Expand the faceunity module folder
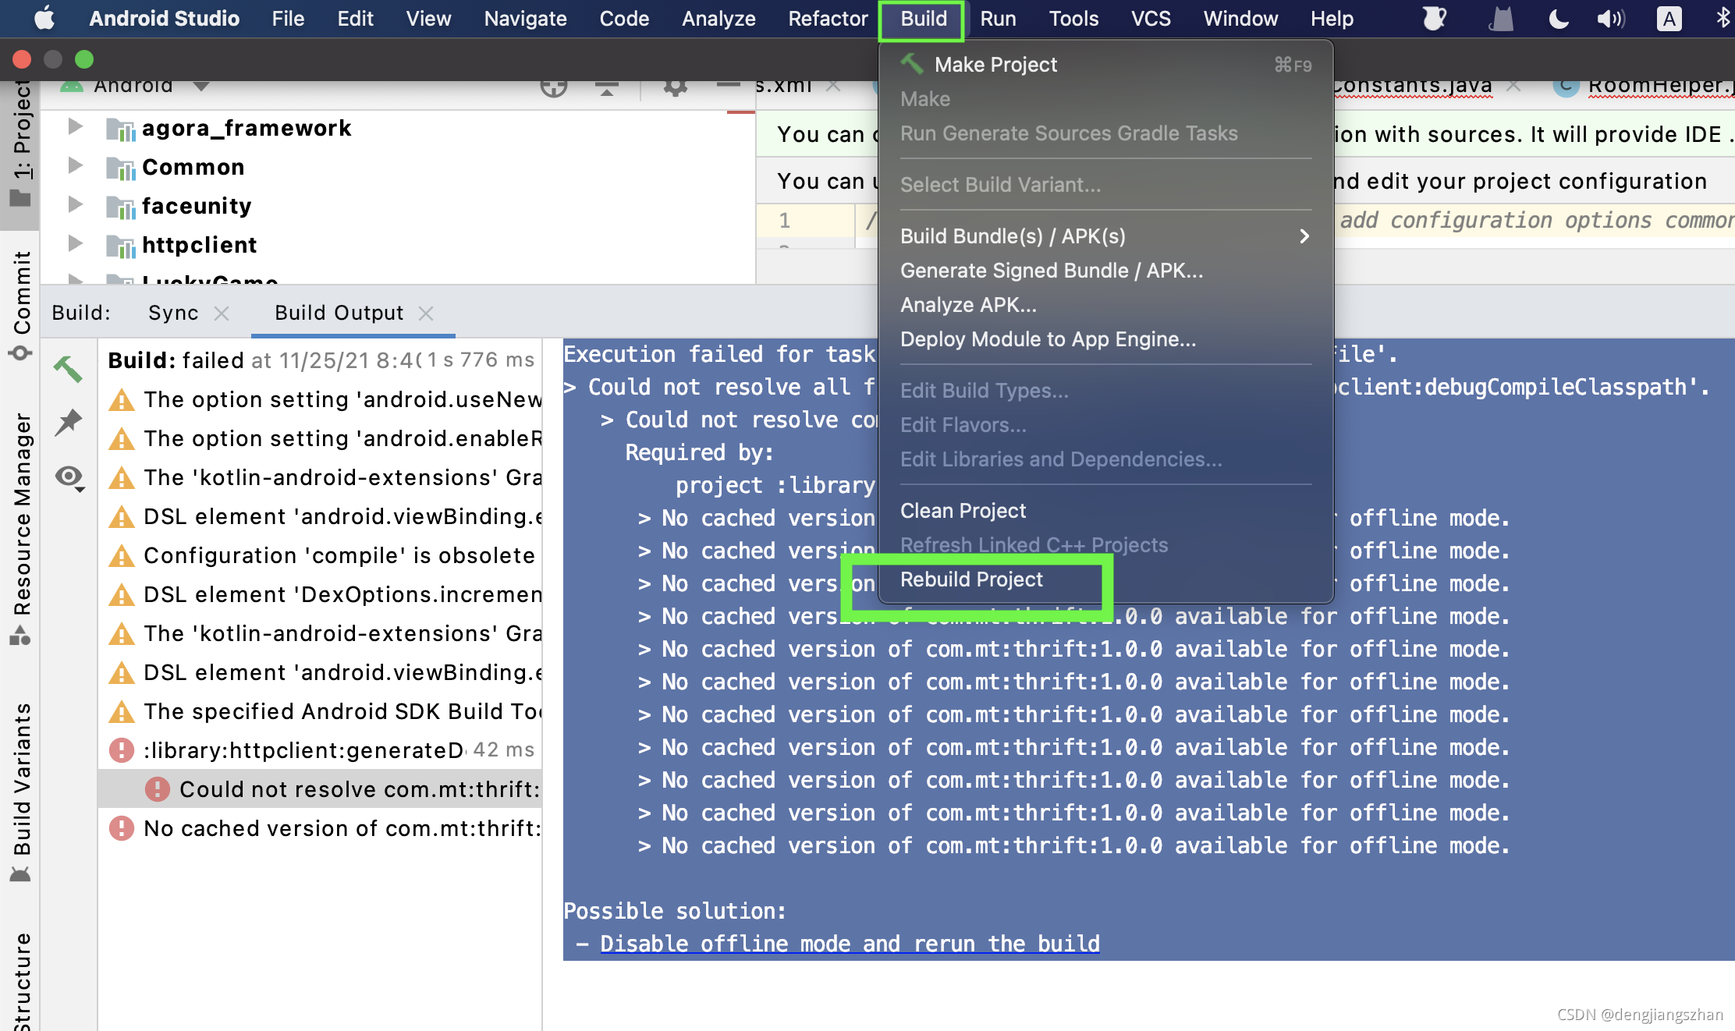Viewport: 1735px width, 1031px height. click(x=75, y=205)
